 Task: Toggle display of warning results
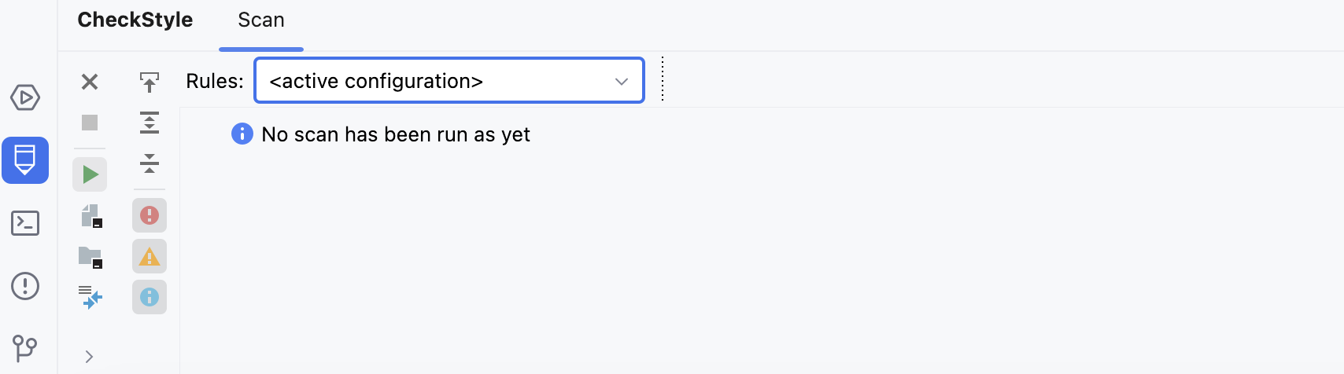(x=150, y=256)
